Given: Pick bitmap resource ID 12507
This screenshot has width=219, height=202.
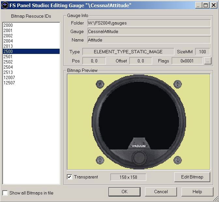Looking at the screenshot, I should coord(9,83).
